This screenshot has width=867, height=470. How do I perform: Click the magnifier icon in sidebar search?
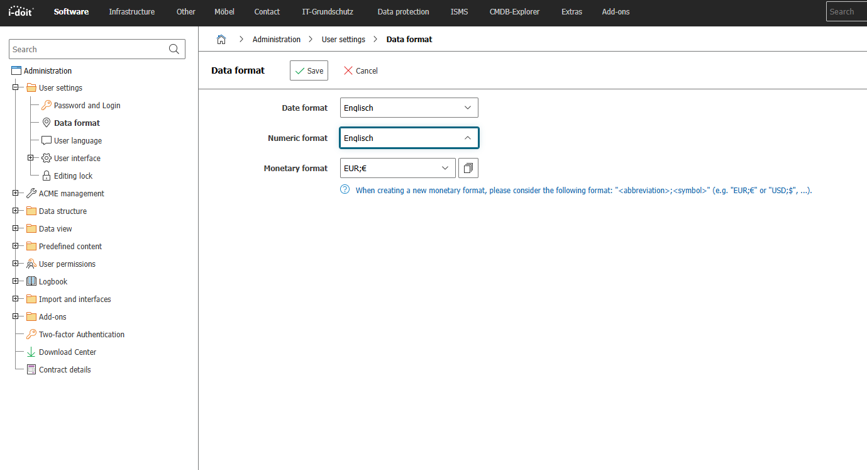coord(174,49)
